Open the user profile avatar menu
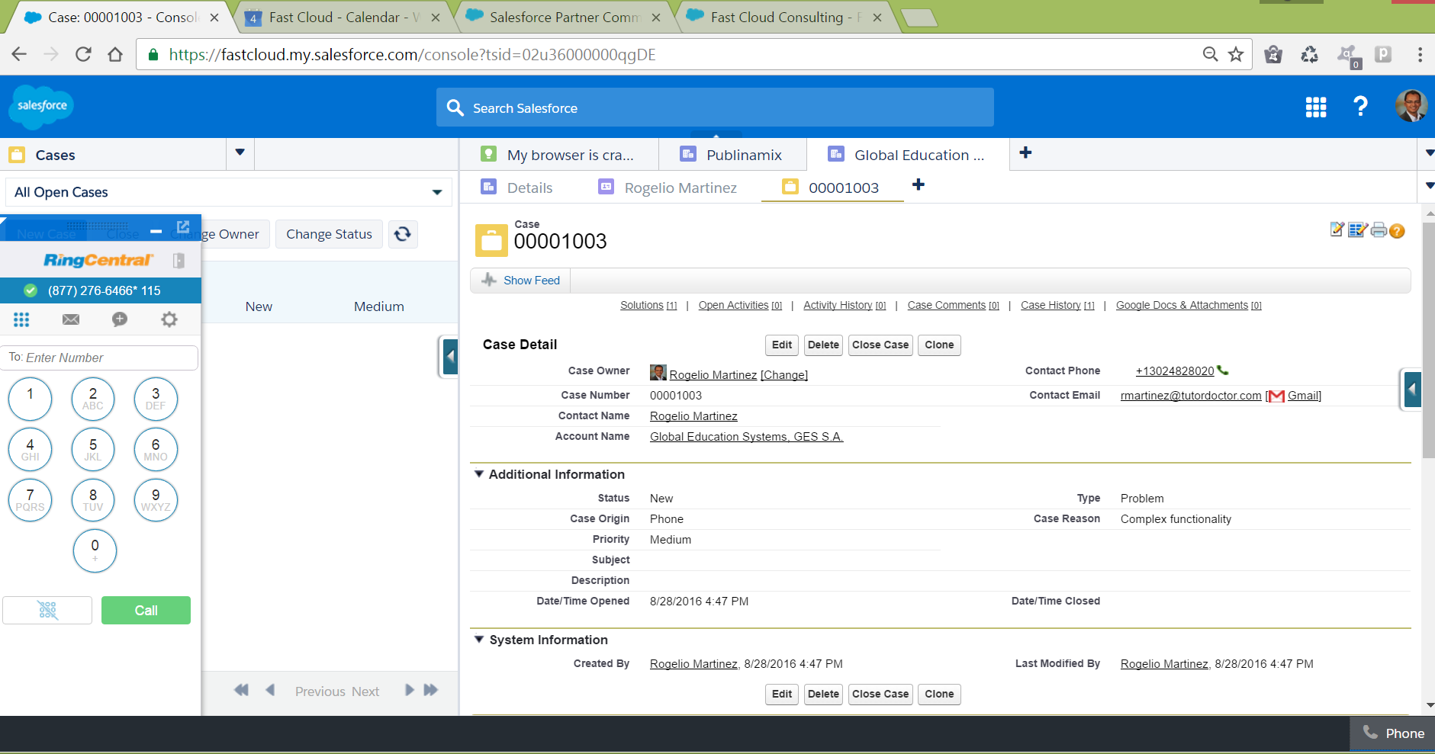1435x754 pixels. 1411,106
